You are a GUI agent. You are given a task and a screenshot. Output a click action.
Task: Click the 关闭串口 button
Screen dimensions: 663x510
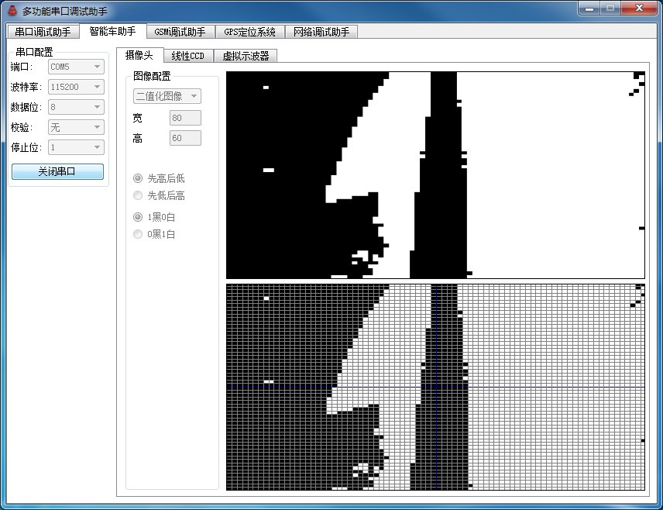pos(57,171)
